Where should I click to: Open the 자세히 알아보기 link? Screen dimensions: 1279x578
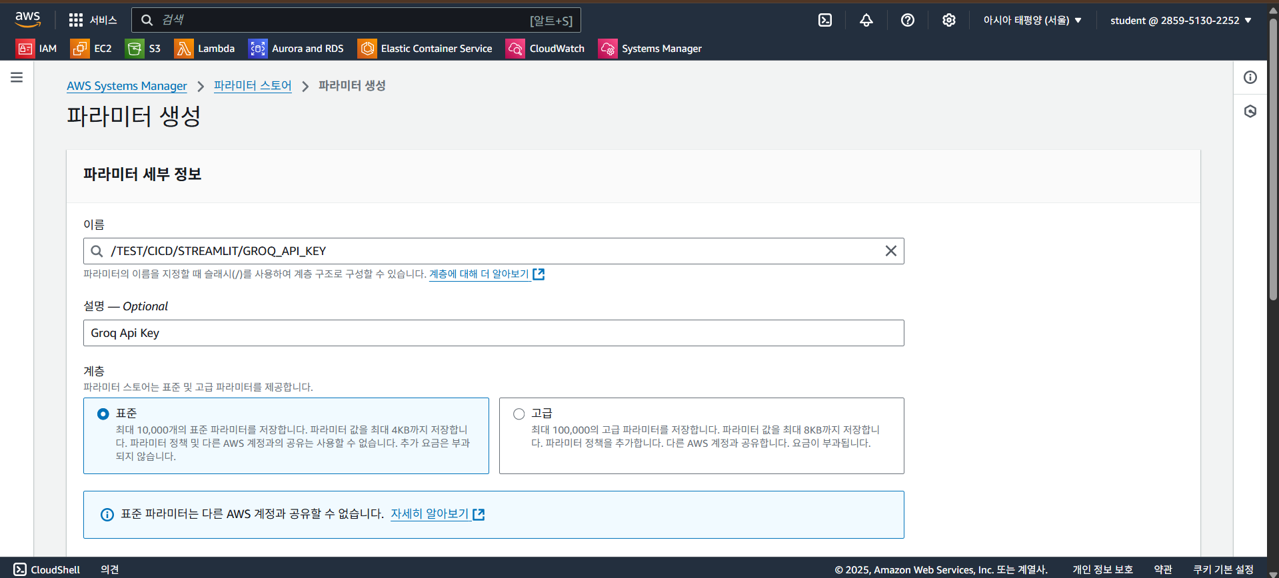pyautogui.click(x=430, y=514)
